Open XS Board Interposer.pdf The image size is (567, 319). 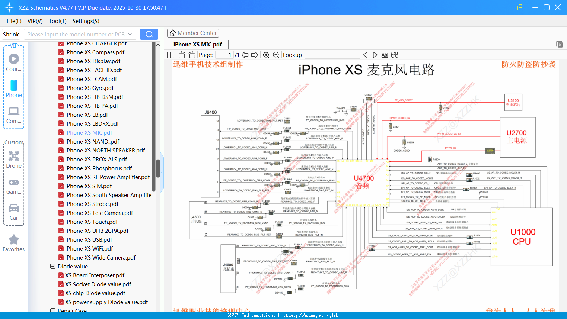[95, 275]
